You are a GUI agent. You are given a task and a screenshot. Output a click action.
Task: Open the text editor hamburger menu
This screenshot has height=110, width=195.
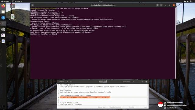coord(133,82)
